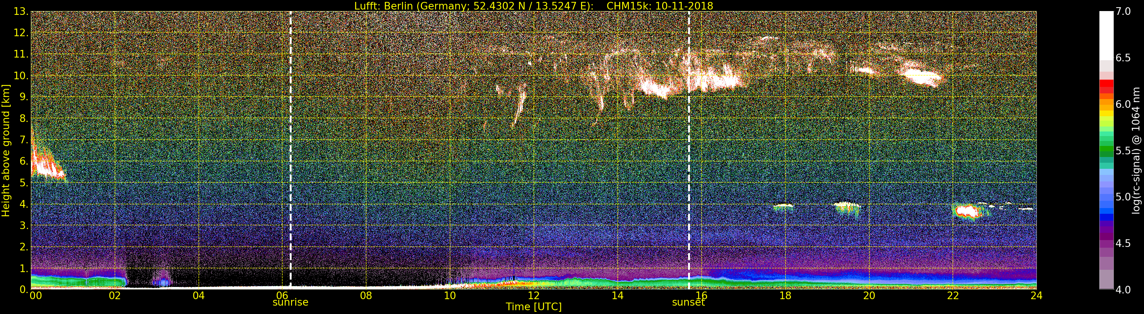The height and width of the screenshot is (314, 1144).
Task: Click the 'Height above ground [km]' axis title
Action: (6, 151)
